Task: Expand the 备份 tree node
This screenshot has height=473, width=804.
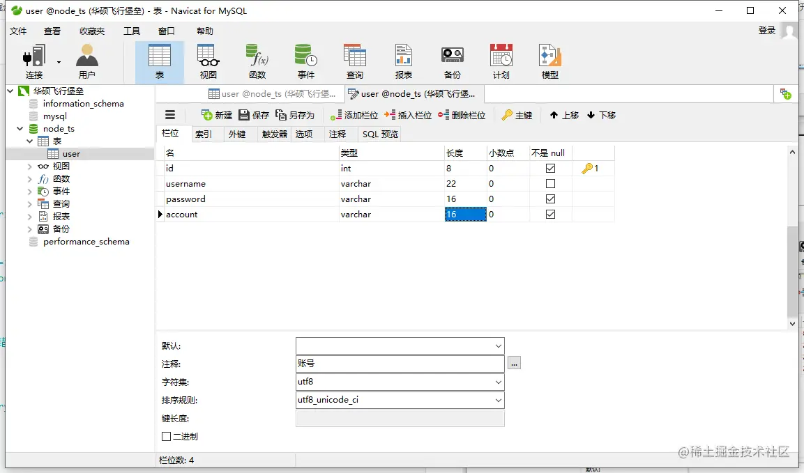Action: pos(30,229)
